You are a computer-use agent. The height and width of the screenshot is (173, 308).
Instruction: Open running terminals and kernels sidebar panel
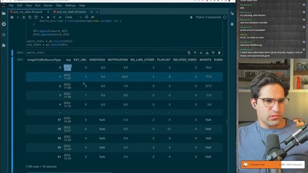[4, 24]
